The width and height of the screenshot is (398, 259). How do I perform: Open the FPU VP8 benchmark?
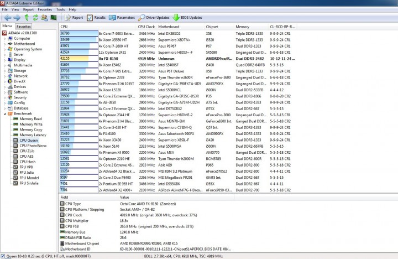(x=23, y=167)
